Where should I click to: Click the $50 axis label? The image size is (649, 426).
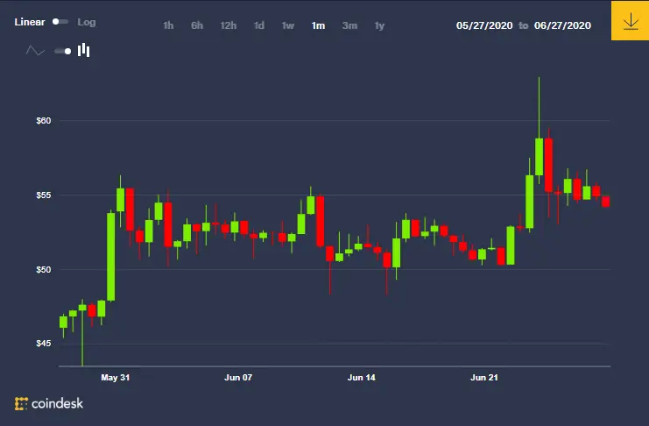click(44, 270)
